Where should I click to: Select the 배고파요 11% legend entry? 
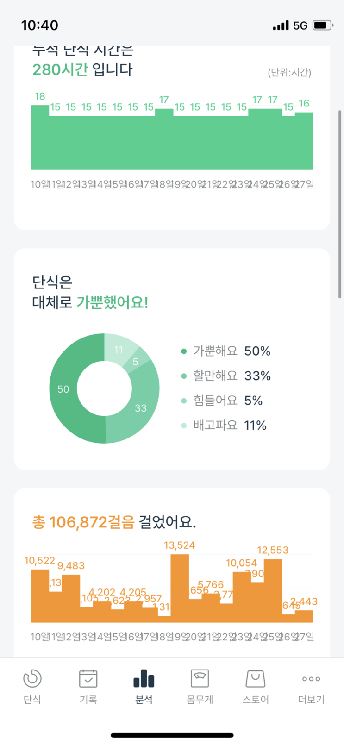pyautogui.click(x=224, y=425)
